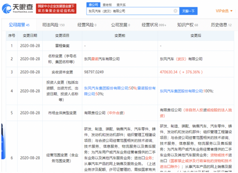Open the 公司背景 45 tab

[19, 25]
